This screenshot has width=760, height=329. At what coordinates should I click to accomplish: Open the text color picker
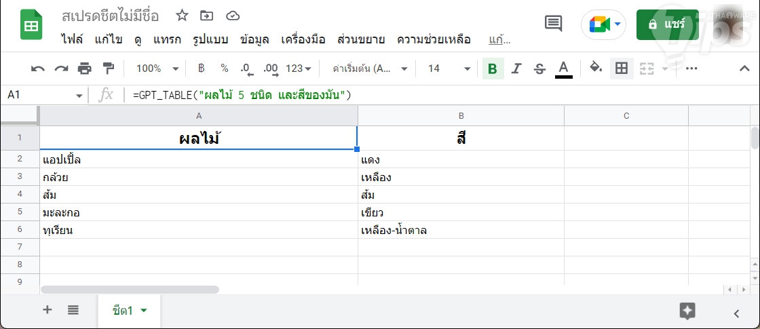[563, 69]
